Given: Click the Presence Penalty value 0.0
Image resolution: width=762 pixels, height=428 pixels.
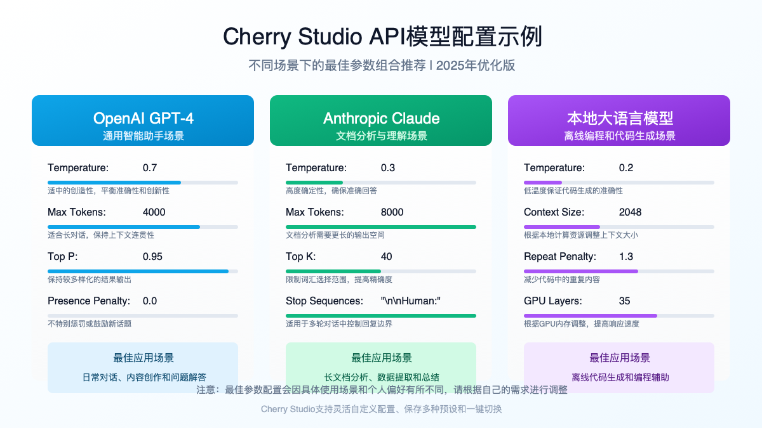Looking at the screenshot, I should coord(150,301).
